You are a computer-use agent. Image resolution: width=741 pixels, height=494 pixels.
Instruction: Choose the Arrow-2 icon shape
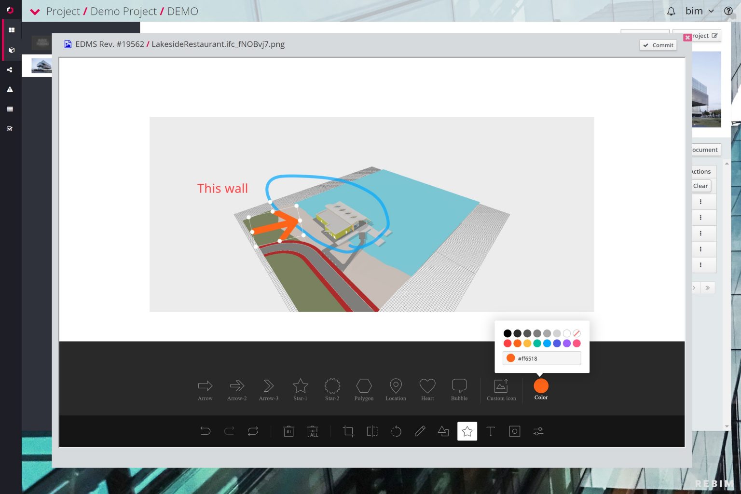(x=237, y=390)
